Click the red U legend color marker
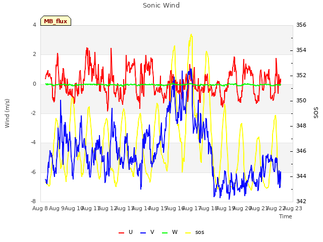This screenshot has height=242, width=323. tap(121, 233)
